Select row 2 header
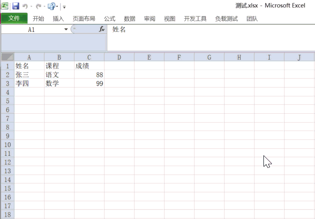Viewport: 315px width, 219px height. pos(7,74)
